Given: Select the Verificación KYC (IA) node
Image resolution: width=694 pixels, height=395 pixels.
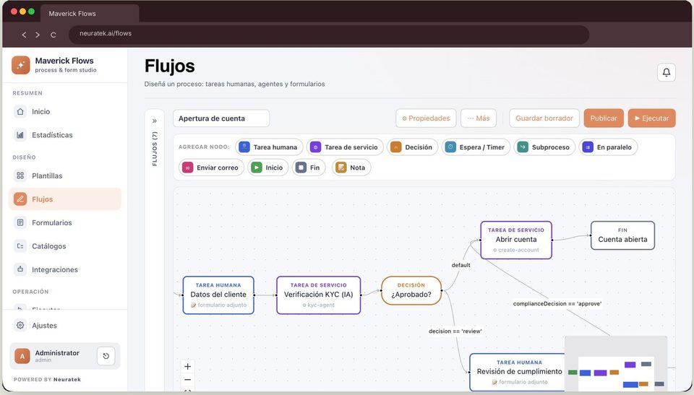Looking at the screenshot, I should (319, 295).
